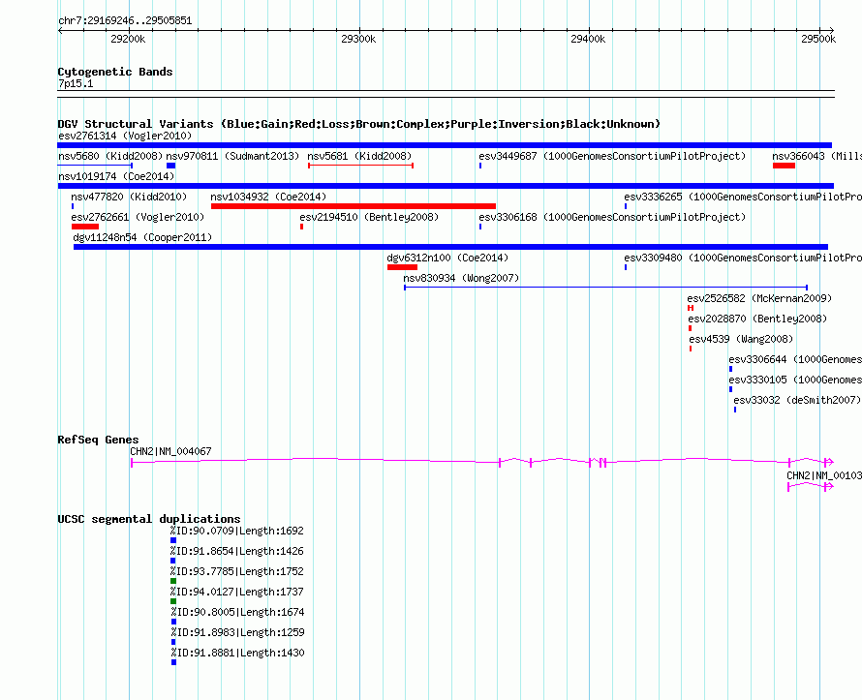Select the red esv366043 loss bar
This screenshot has height=700, width=862.
(x=784, y=166)
